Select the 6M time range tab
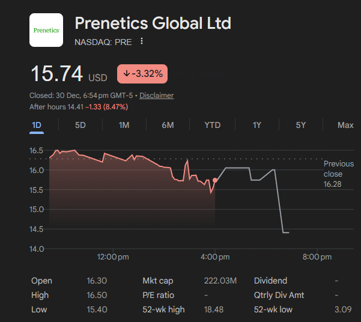The image size is (361, 322). 168,125
